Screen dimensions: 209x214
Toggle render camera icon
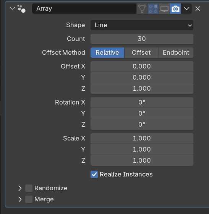pos(175,9)
